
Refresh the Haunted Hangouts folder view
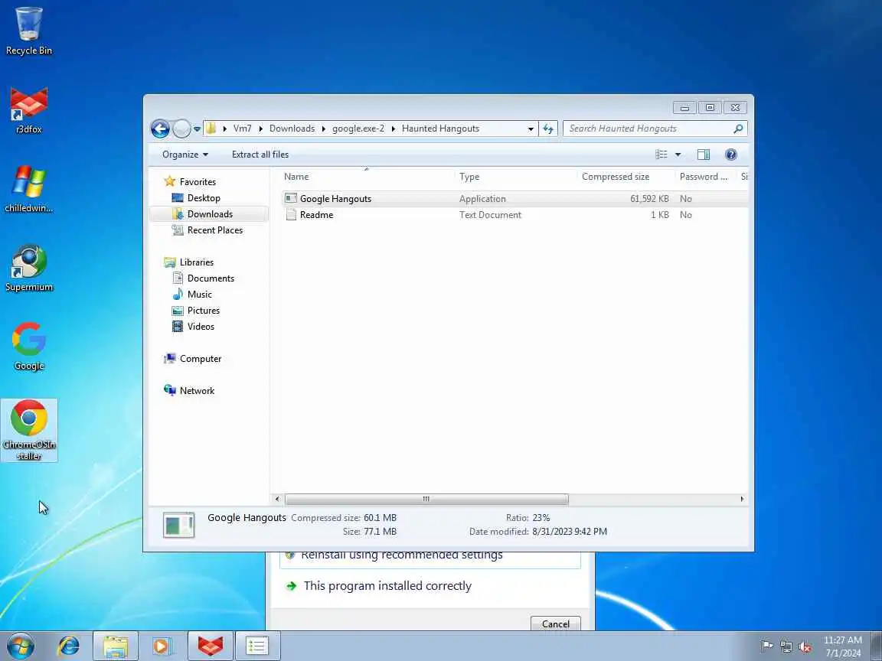coord(548,129)
